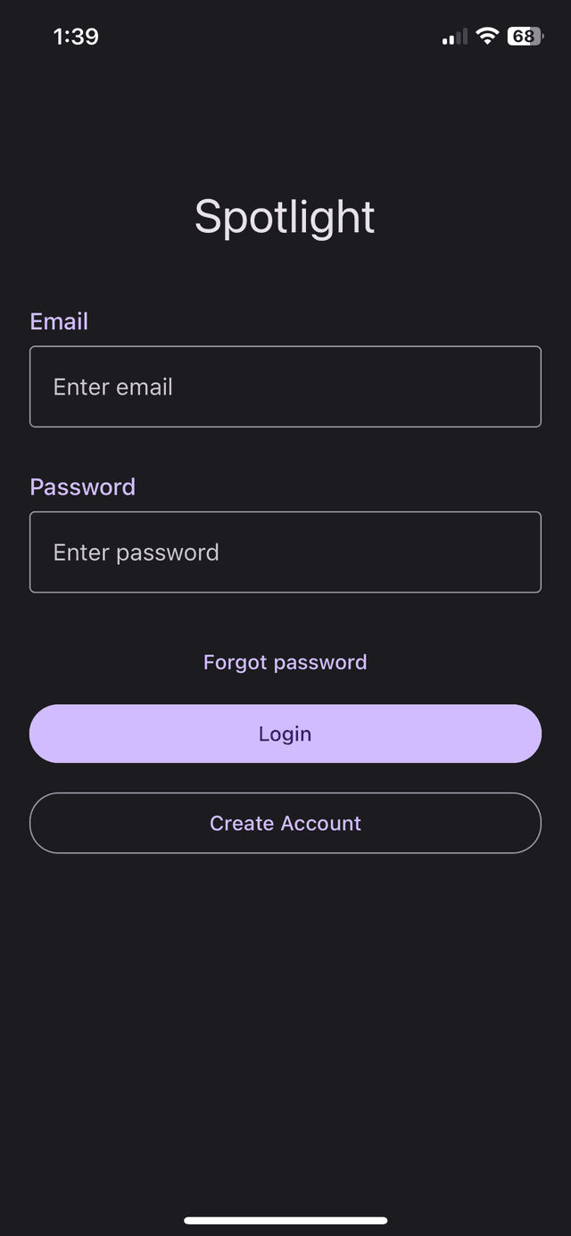Open the Forgot password link
The image size is (571, 1236).
285,662
